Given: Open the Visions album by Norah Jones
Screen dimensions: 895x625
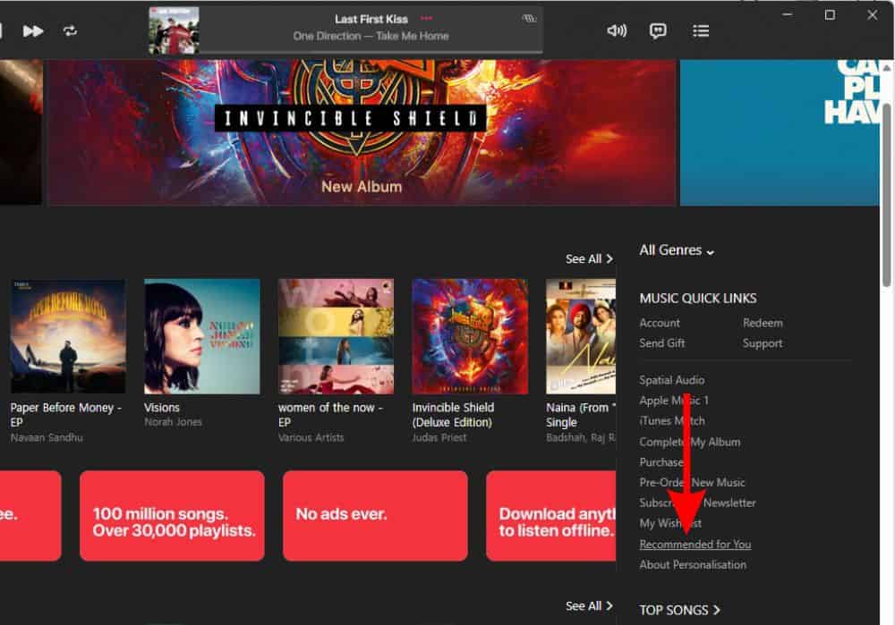Looking at the screenshot, I should click(201, 337).
